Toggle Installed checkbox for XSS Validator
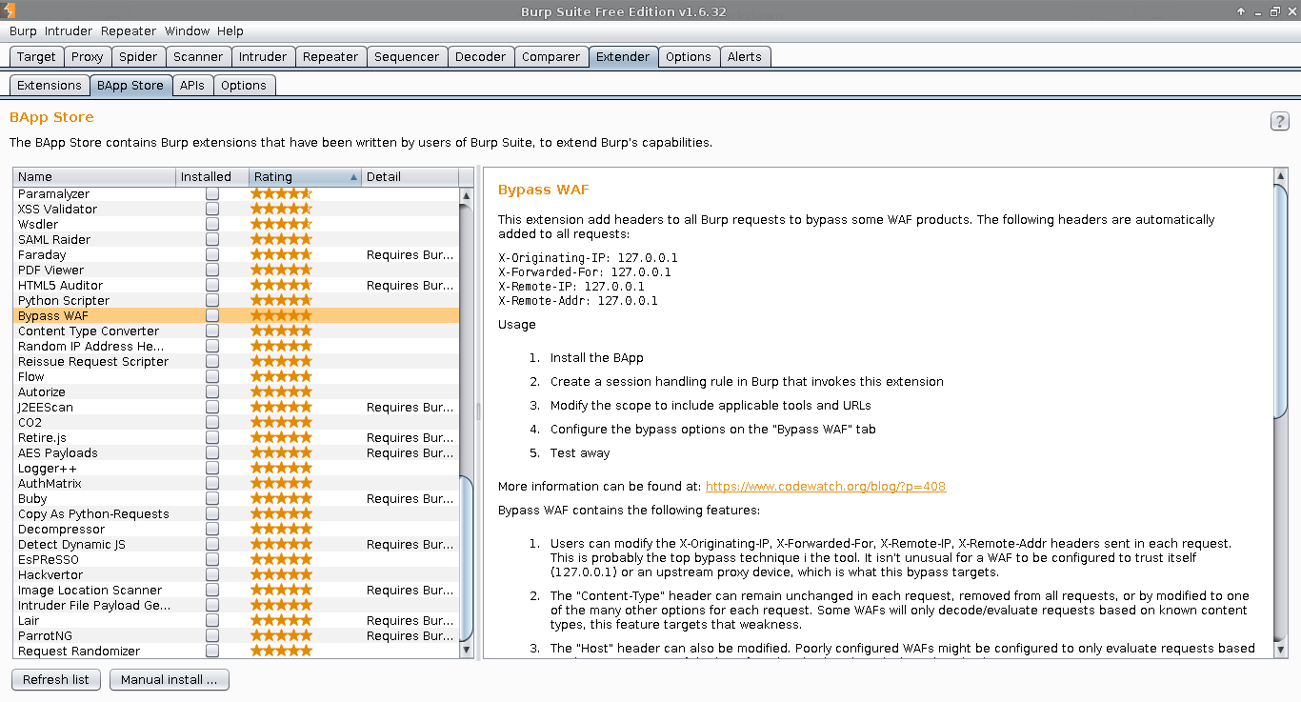 [x=212, y=209]
